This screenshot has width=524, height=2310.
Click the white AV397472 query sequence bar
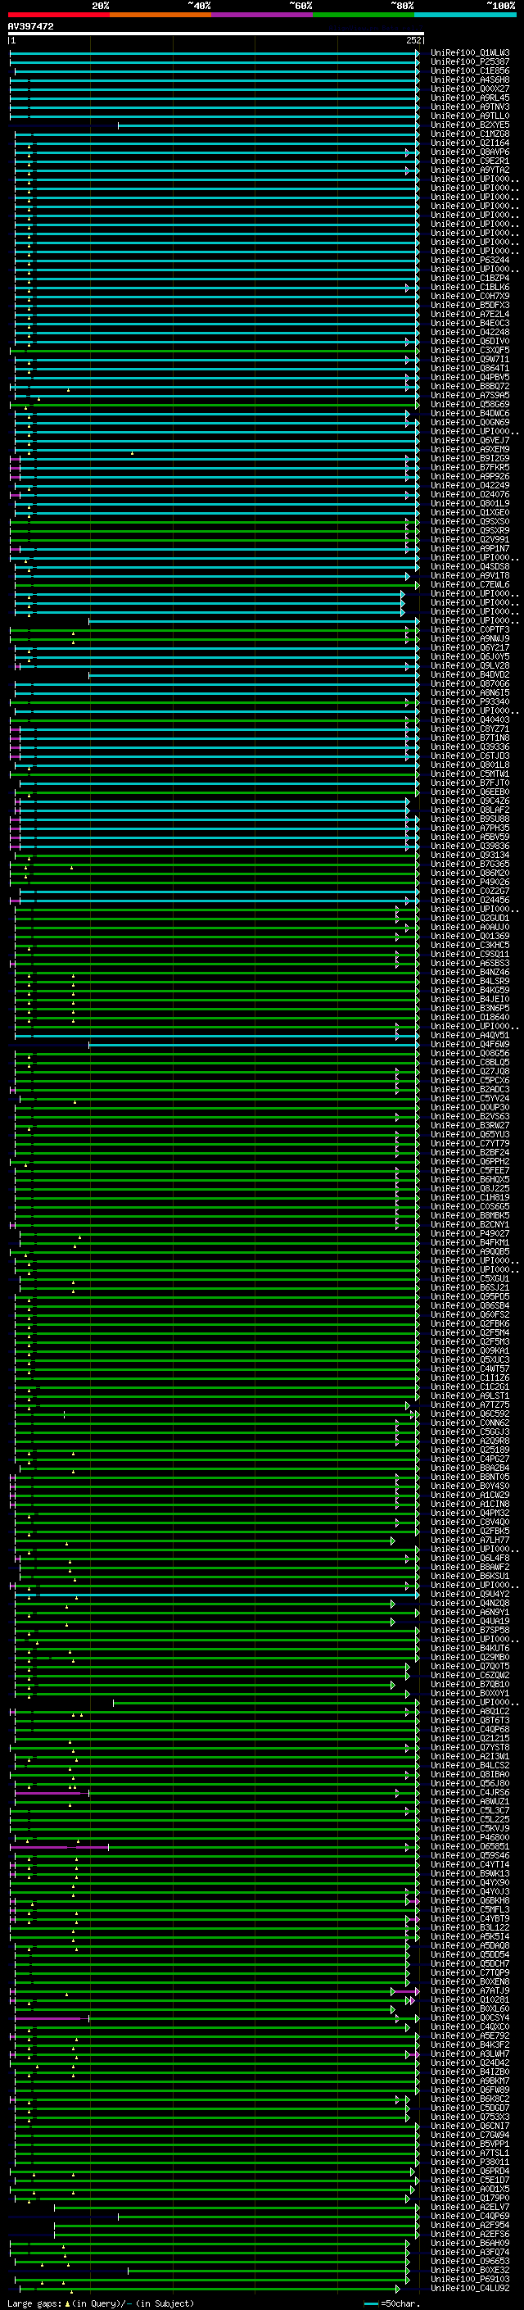pyautogui.click(x=215, y=34)
